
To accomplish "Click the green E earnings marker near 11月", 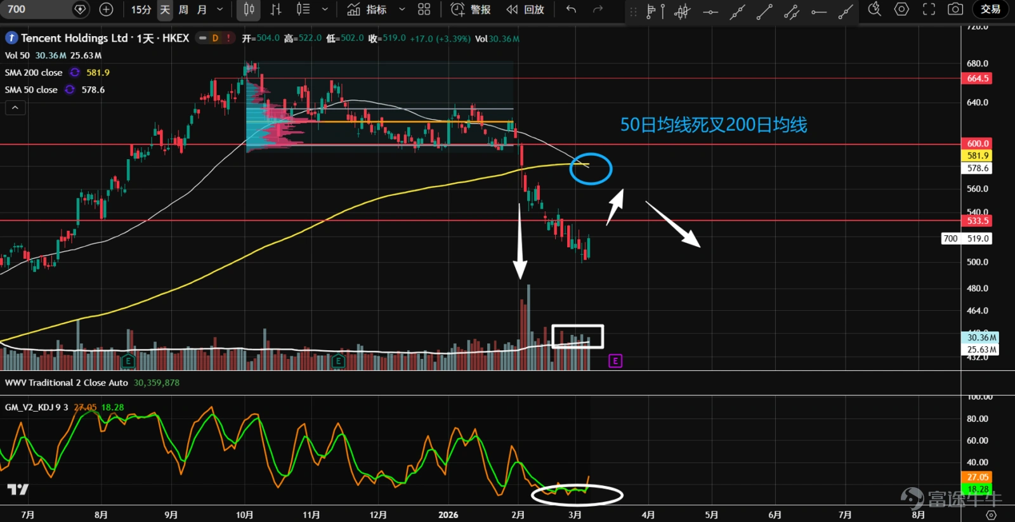I will 338,361.
